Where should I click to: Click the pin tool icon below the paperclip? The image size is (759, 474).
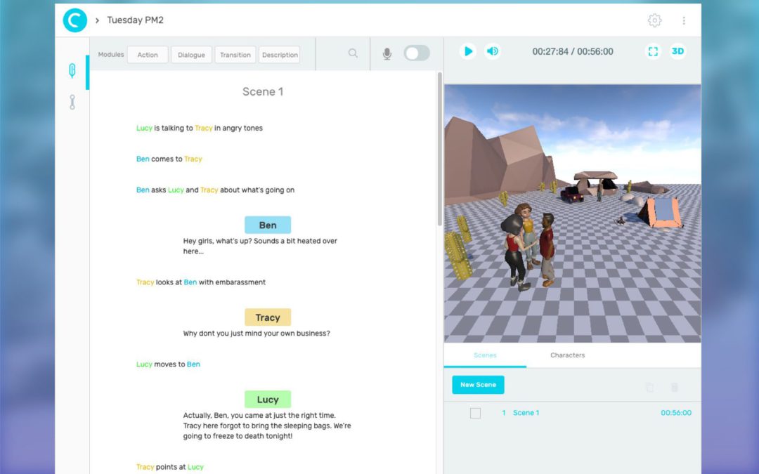tap(72, 102)
